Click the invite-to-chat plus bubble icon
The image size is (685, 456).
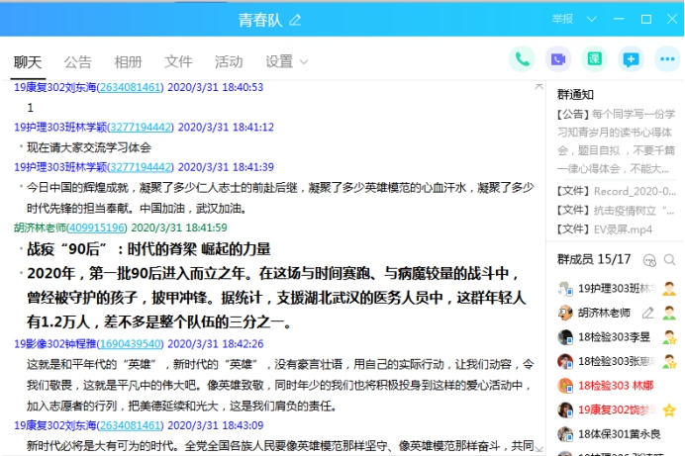tap(631, 59)
